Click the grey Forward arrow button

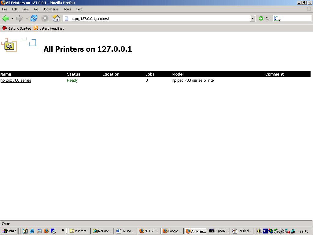click(20, 19)
